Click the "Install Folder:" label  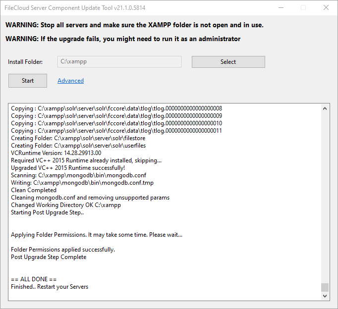point(25,62)
